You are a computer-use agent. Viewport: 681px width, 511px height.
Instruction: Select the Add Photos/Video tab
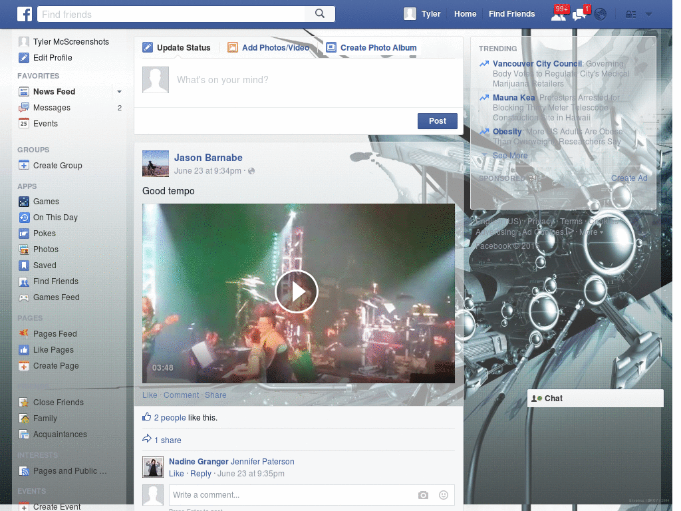(x=269, y=48)
